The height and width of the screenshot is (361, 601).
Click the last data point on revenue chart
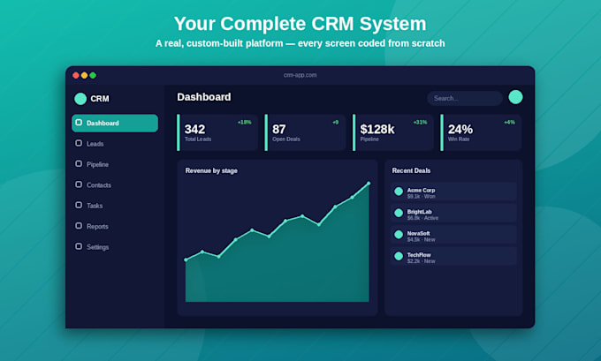click(x=369, y=184)
